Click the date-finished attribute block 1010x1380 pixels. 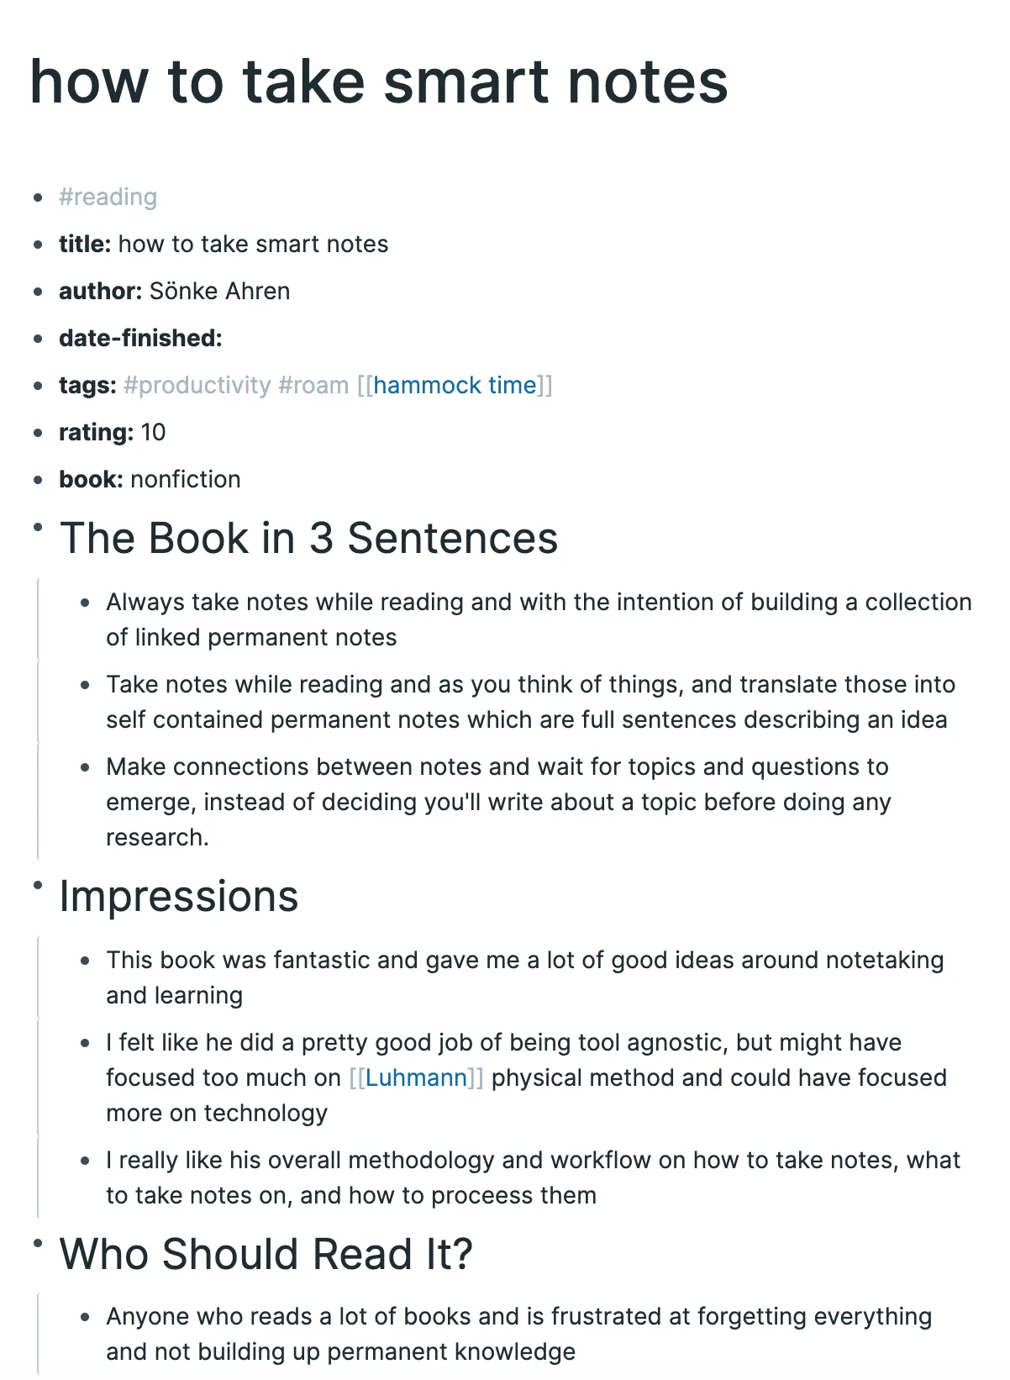coord(140,339)
